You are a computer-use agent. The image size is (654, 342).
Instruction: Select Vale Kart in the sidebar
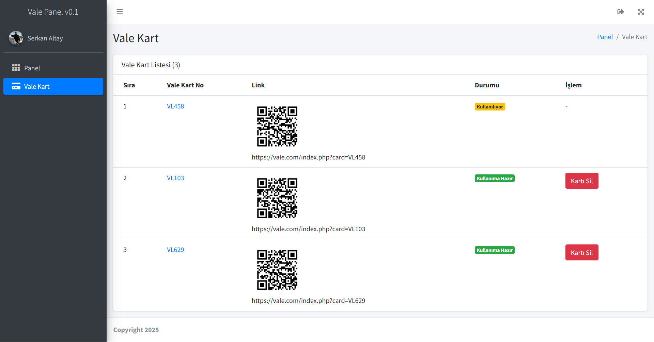(x=37, y=86)
